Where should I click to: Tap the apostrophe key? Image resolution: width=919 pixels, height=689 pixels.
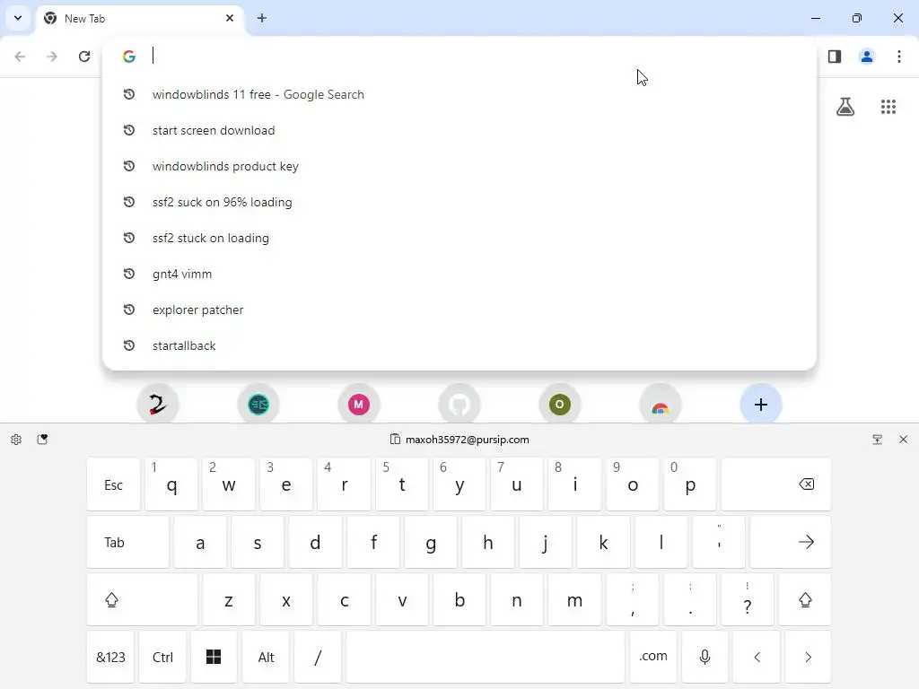(x=719, y=542)
